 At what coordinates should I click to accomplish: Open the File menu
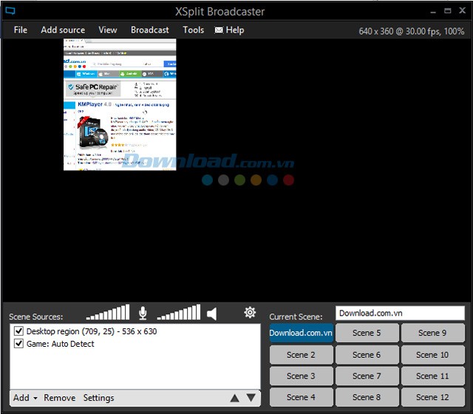pos(21,30)
